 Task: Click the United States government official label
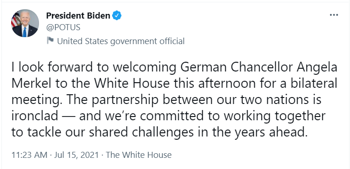121,41
